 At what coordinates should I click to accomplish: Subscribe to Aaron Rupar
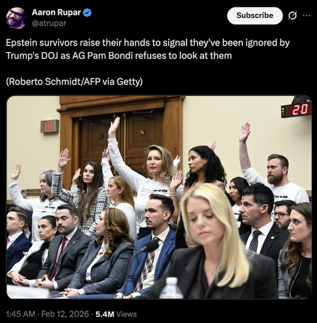pos(255,15)
